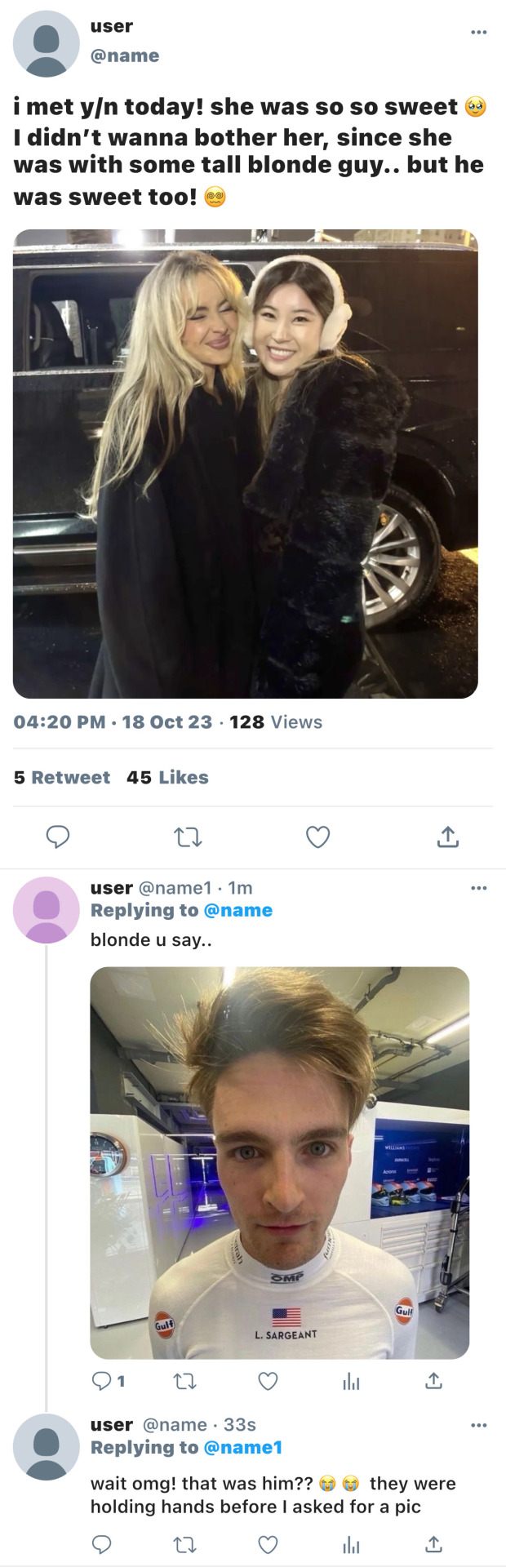Like the "blonde u say.." reply

268,1381
